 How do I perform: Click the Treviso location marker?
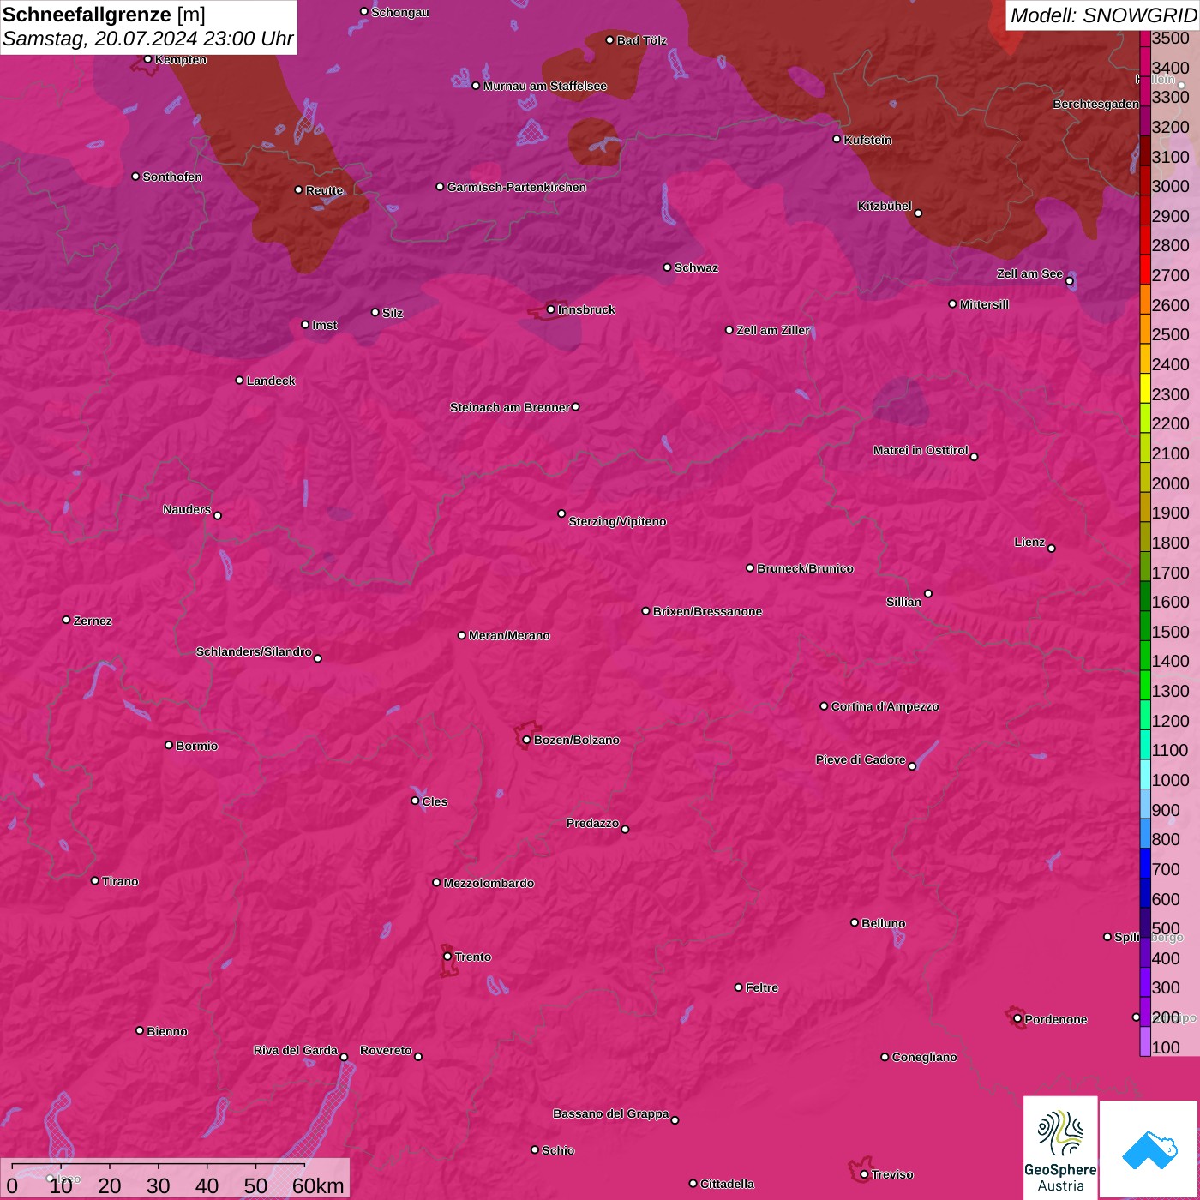864,1174
